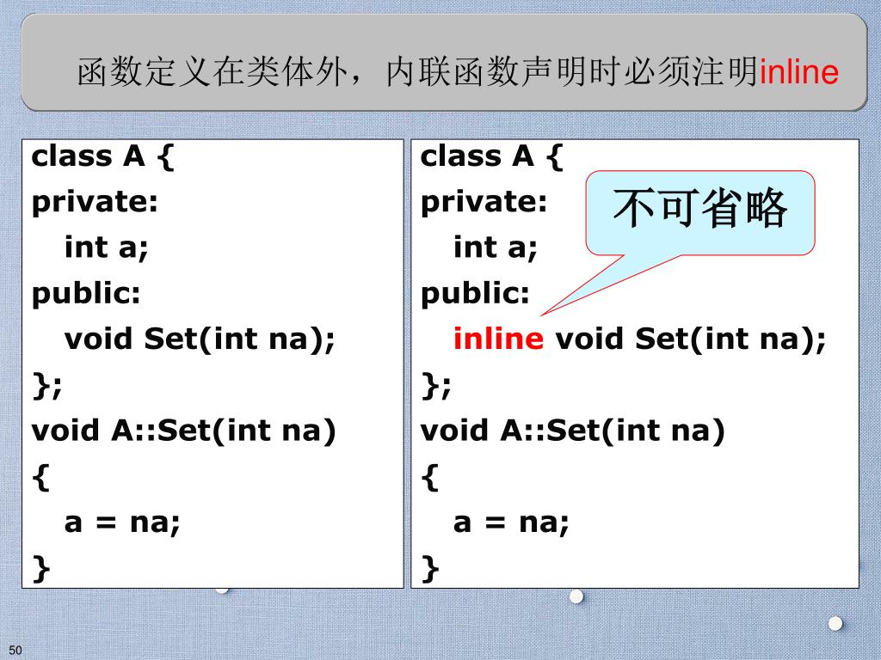This screenshot has width=881, height=660.
Task: Click "class A {" in the right code box
Action: click(491, 156)
